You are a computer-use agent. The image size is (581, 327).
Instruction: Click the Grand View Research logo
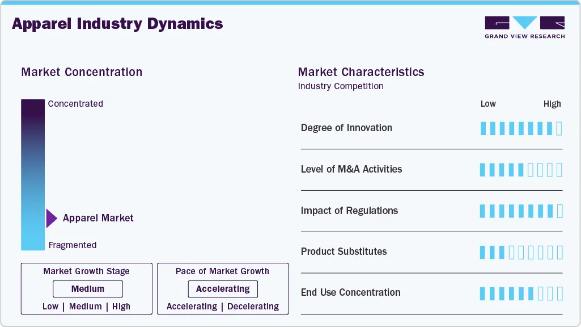click(524, 27)
